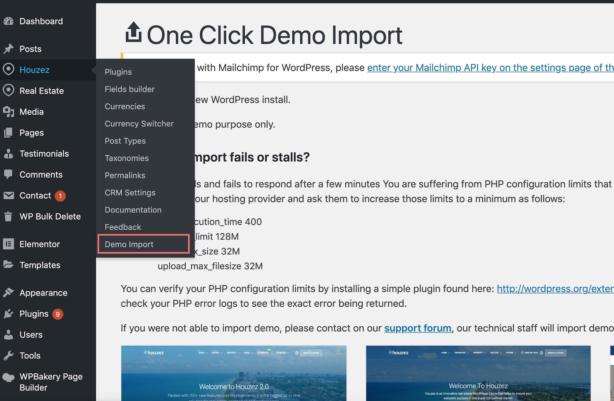The image size is (614, 401).
Task: Select the Welcome to Houzez 2.0 demo thumbnail
Action: (234, 373)
